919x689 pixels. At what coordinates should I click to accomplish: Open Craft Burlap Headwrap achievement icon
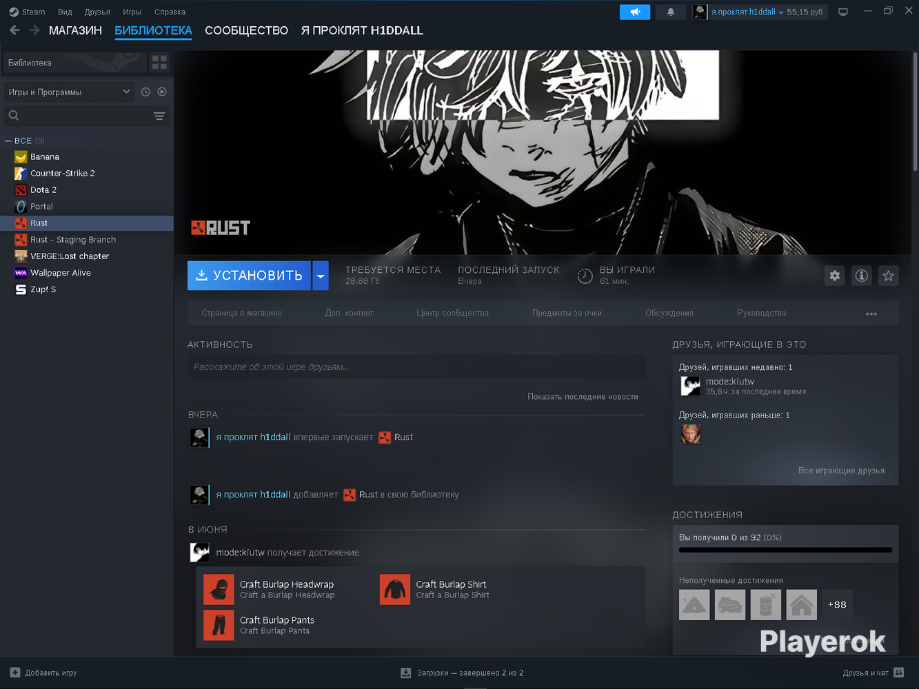[219, 590]
